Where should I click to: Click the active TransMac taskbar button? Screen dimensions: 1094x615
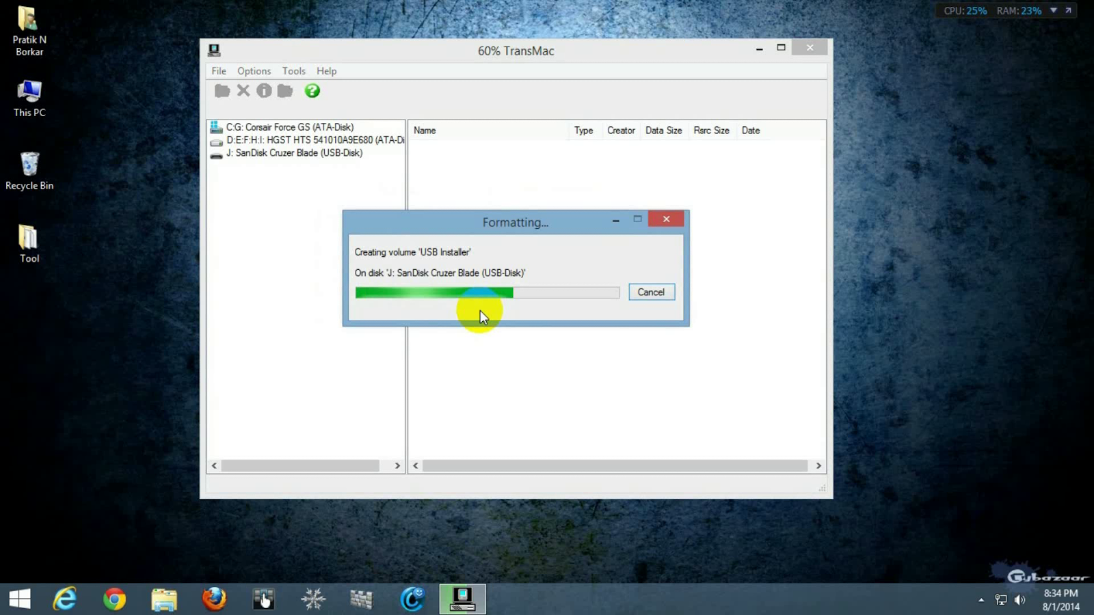(x=462, y=599)
